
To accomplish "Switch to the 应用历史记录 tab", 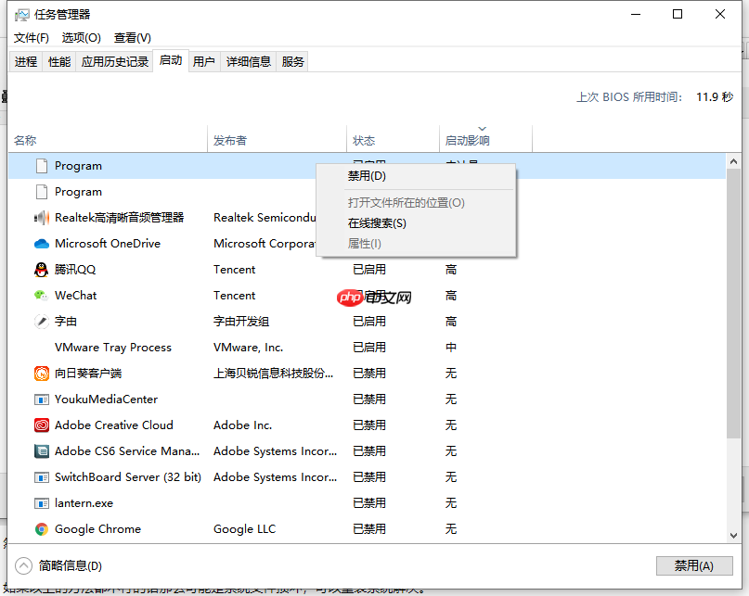I will click(x=115, y=61).
